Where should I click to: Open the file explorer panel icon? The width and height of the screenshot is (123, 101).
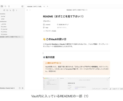2,6
